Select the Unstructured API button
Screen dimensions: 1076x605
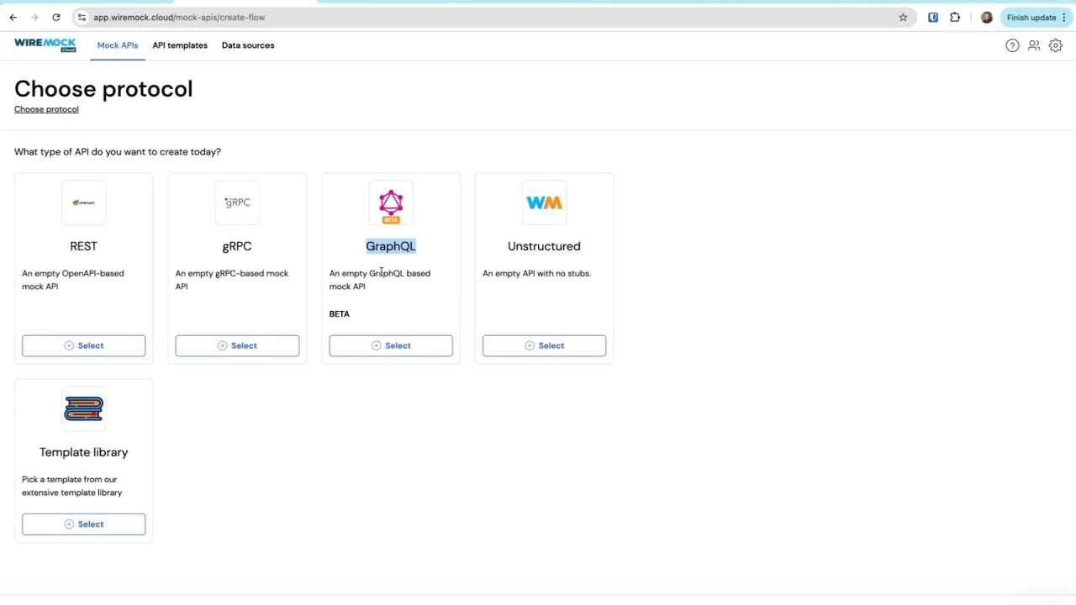[544, 345]
